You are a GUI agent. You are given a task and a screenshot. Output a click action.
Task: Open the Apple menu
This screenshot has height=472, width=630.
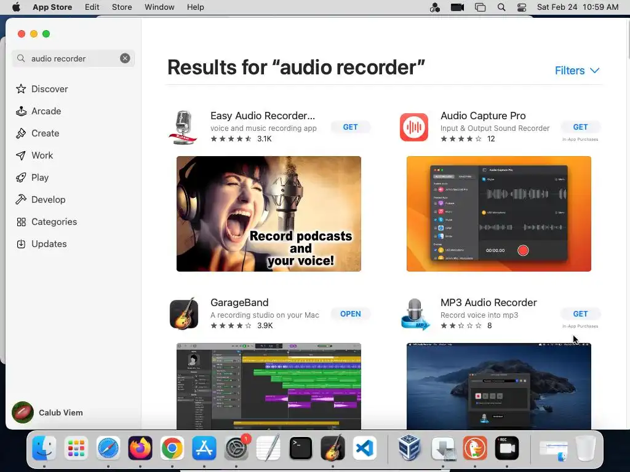coord(16,7)
